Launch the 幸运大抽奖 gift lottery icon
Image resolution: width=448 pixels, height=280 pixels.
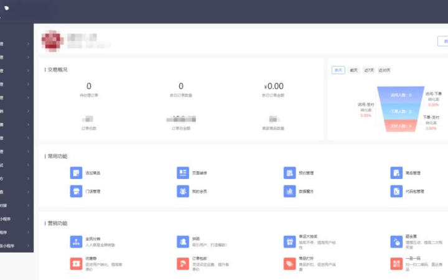tap(289, 241)
